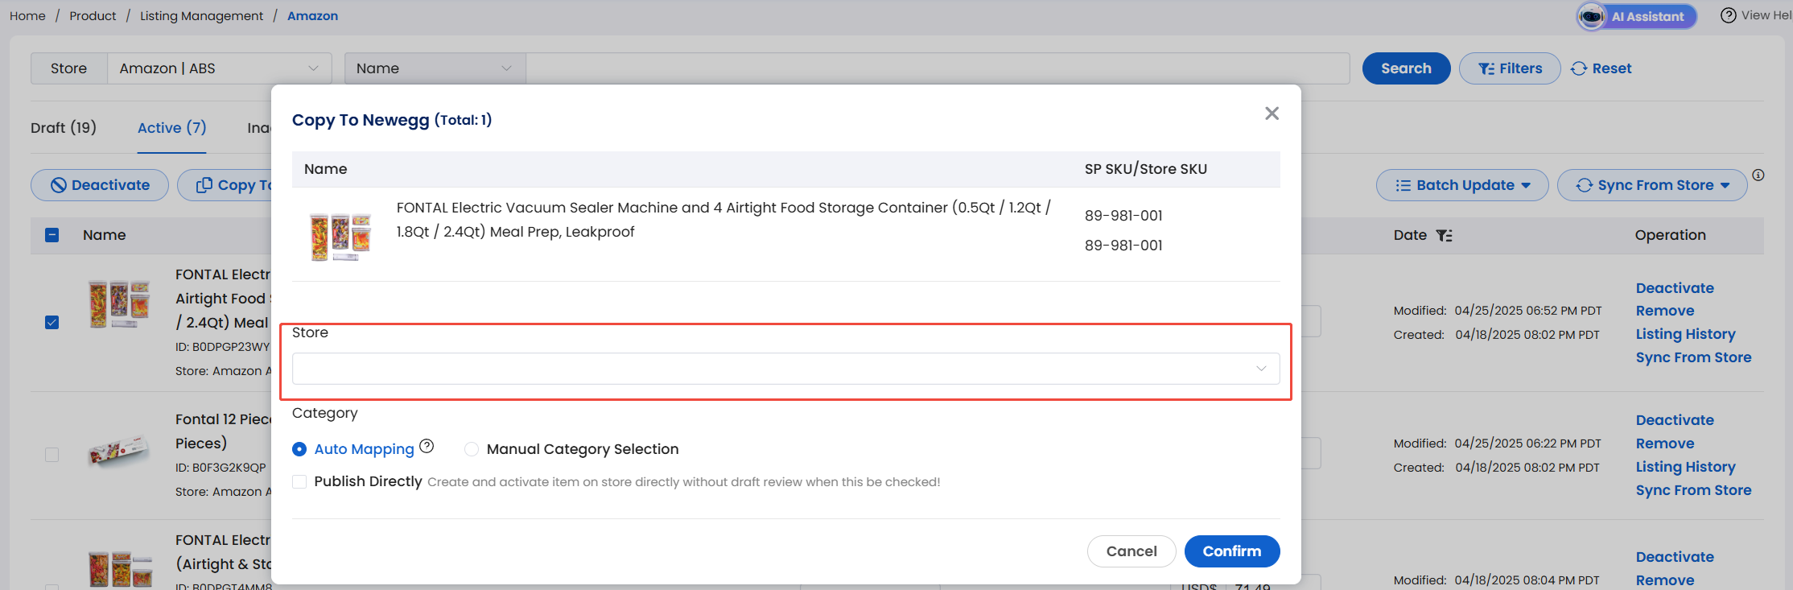Click the View Help question mark icon
1793x590 pixels.
point(1728,15)
